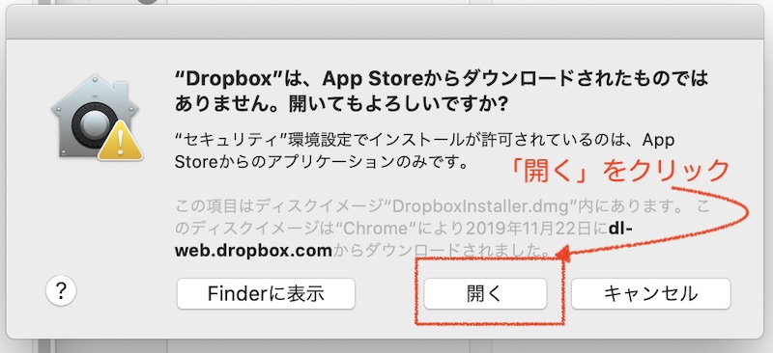
Task: Click the 開く button to open Dropbox
Action: (485, 294)
